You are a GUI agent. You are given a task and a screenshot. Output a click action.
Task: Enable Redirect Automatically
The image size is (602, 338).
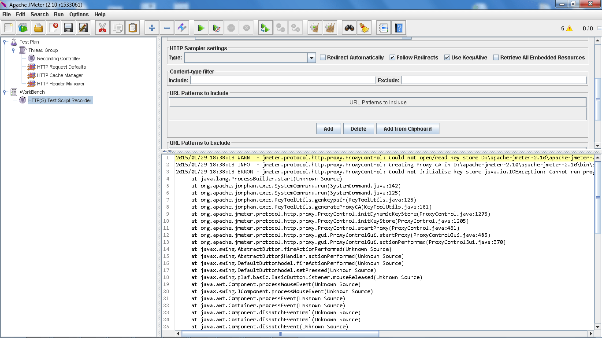coord(323,57)
